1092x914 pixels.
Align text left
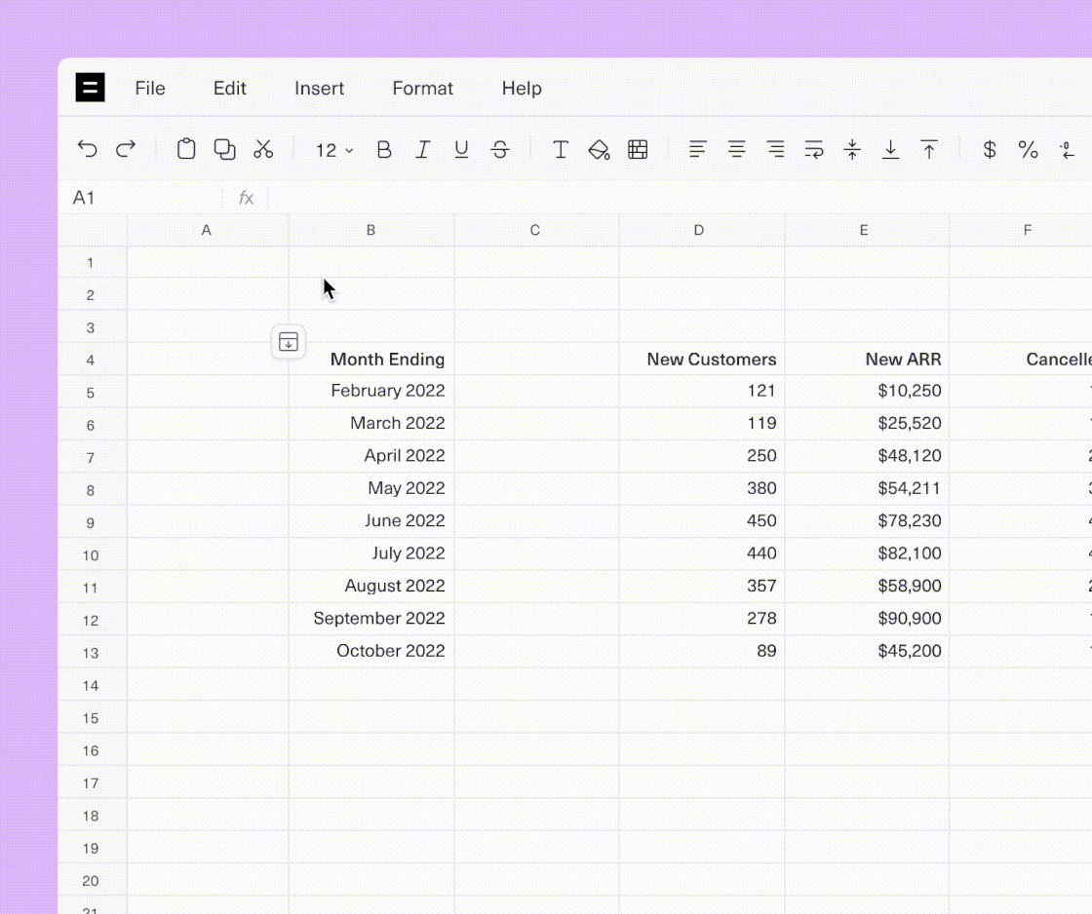tap(698, 149)
